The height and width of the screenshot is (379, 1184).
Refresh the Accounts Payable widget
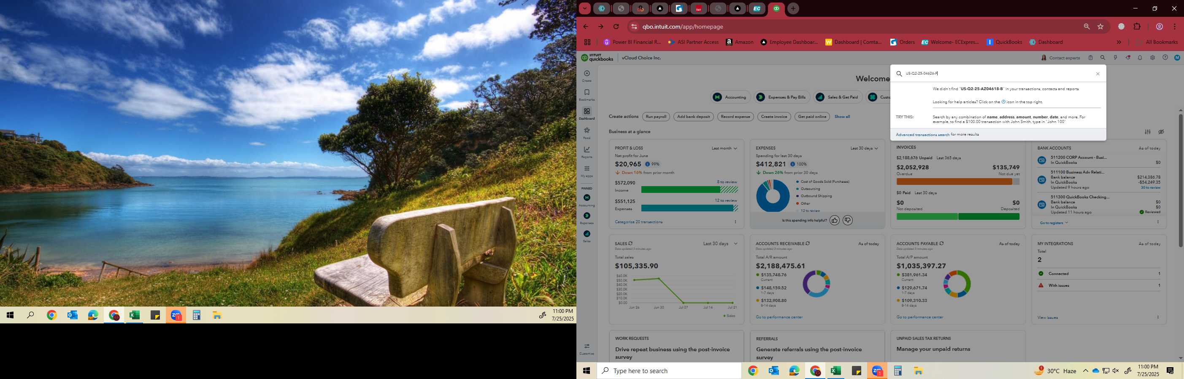[941, 243]
